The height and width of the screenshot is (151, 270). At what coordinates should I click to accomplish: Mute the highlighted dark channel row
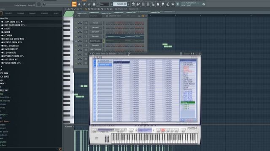[76, 41]
